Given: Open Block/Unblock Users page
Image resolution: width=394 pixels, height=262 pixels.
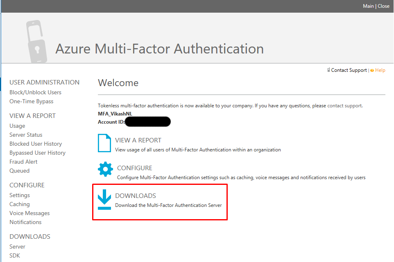Looking at the screenshot, I should (36, 92).
